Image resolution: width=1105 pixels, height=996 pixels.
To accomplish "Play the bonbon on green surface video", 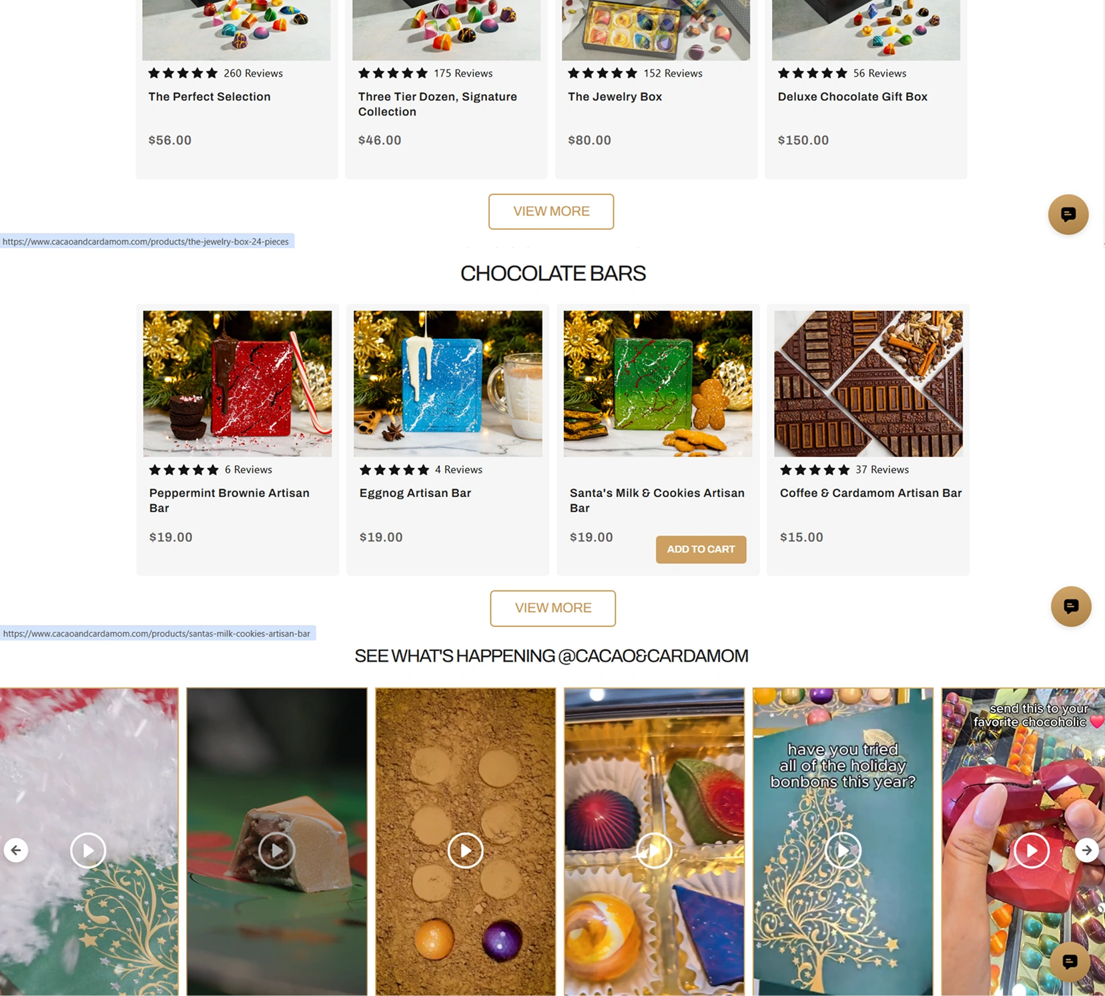I will [276, 850].
